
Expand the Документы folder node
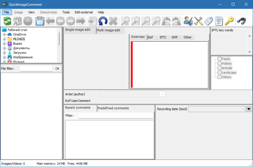[4, 48]
